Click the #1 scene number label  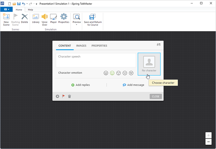(158, 45)
